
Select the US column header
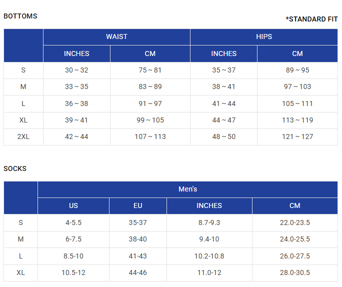(73, 205)
